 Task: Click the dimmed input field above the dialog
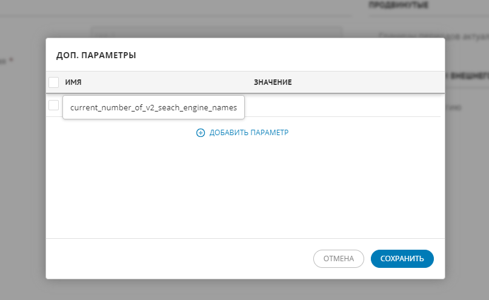(216, 32)
